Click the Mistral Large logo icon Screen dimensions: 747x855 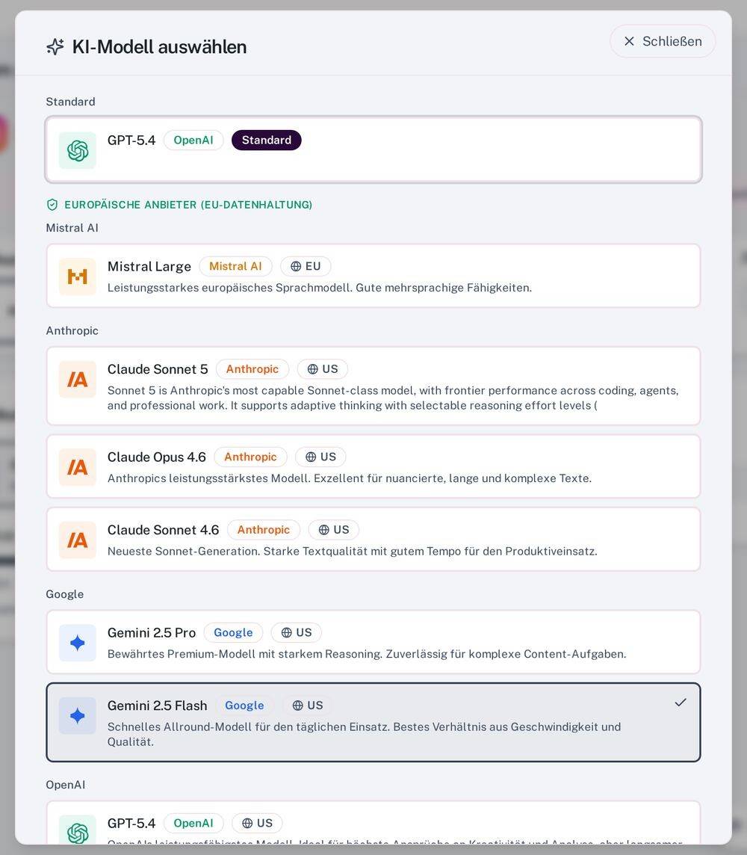coord(78,277)
